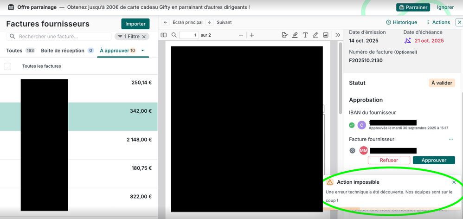The height and width of the screenshot is (219, 463).
Task: Click the Refuser button
Action: click(x=389, y=160)
